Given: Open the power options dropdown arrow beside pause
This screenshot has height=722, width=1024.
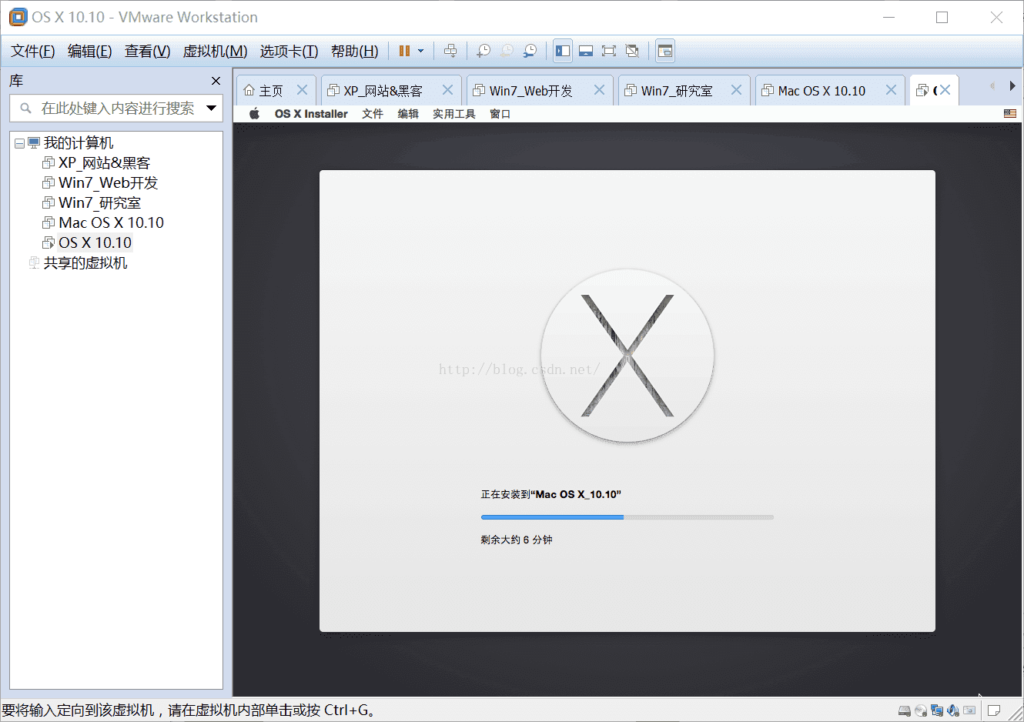Looking at the screenshot, I should (420, 51).
